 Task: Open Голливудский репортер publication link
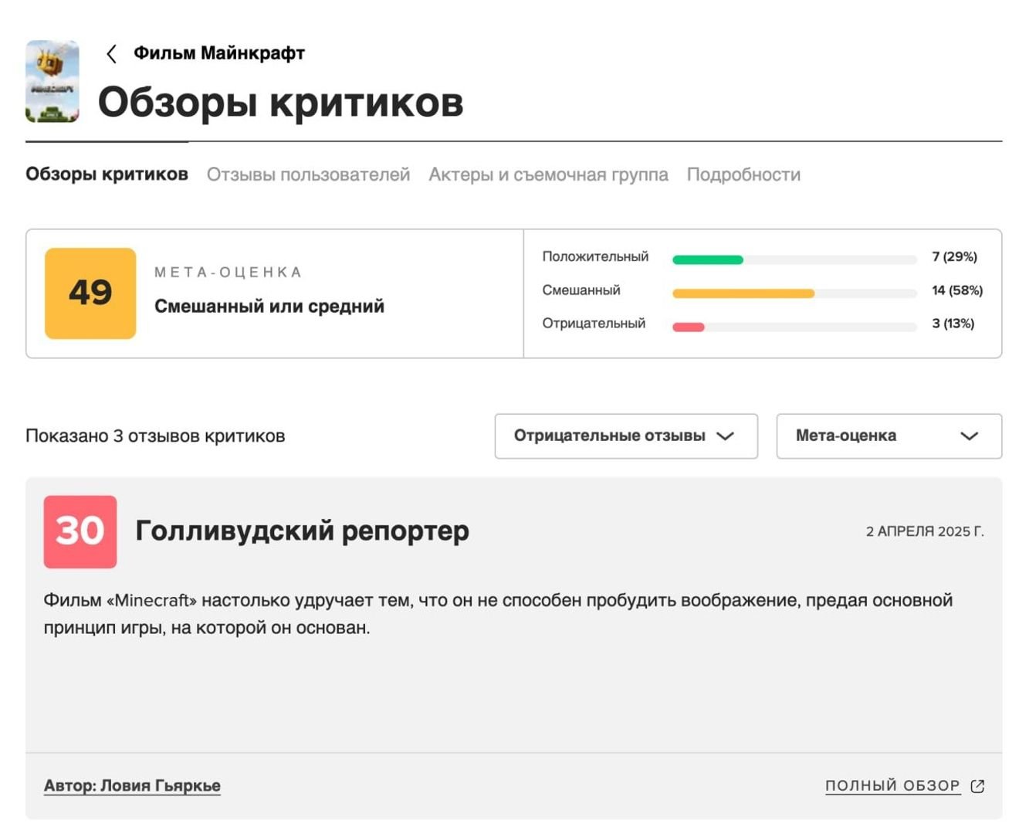click(x=303, y=531)
